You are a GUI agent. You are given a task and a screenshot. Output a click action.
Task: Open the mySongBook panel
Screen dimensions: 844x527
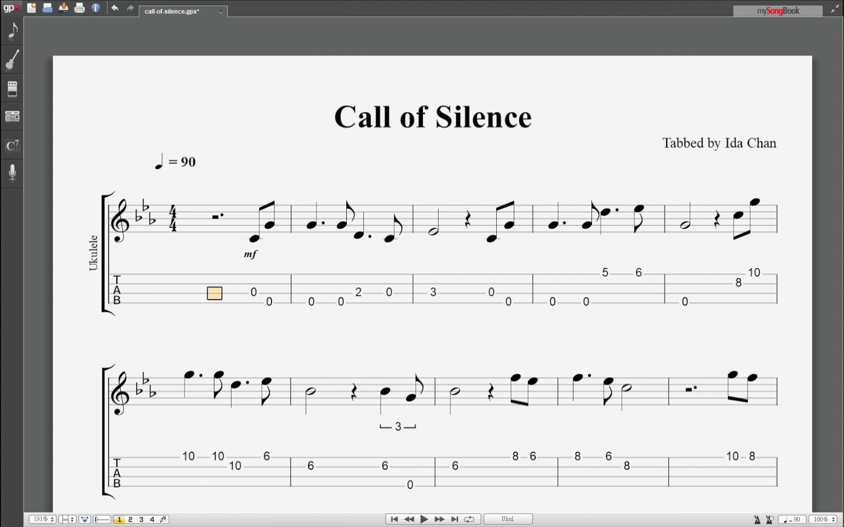[777, 10]
